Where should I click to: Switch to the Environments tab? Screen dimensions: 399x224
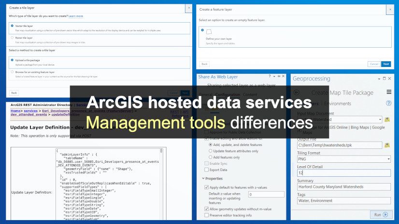point(338,104)
